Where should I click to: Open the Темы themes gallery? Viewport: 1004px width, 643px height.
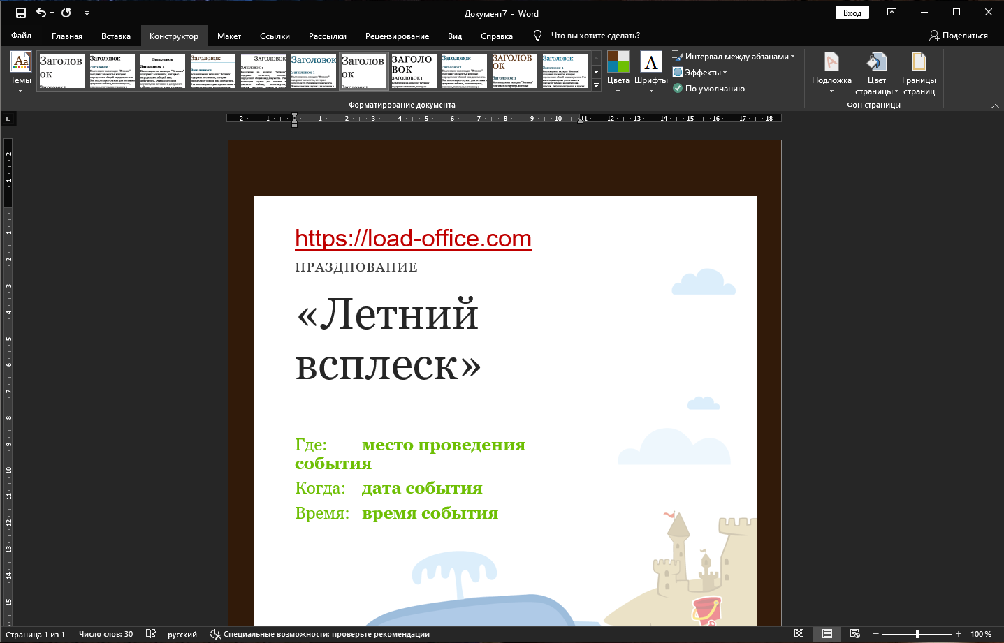click(21, 71)
